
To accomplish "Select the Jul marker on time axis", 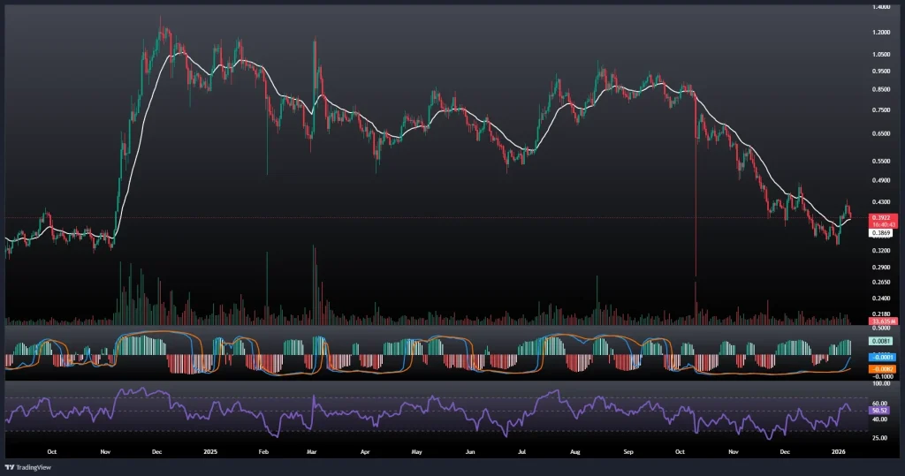I will coord(523,450).
